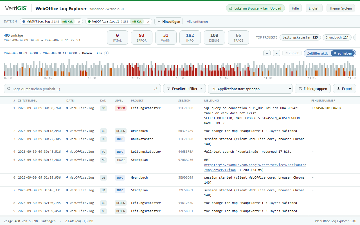The image size is (360, 225).
Task: Open the gis.example.com URL in row 5
Action: [x=255, y=167]
